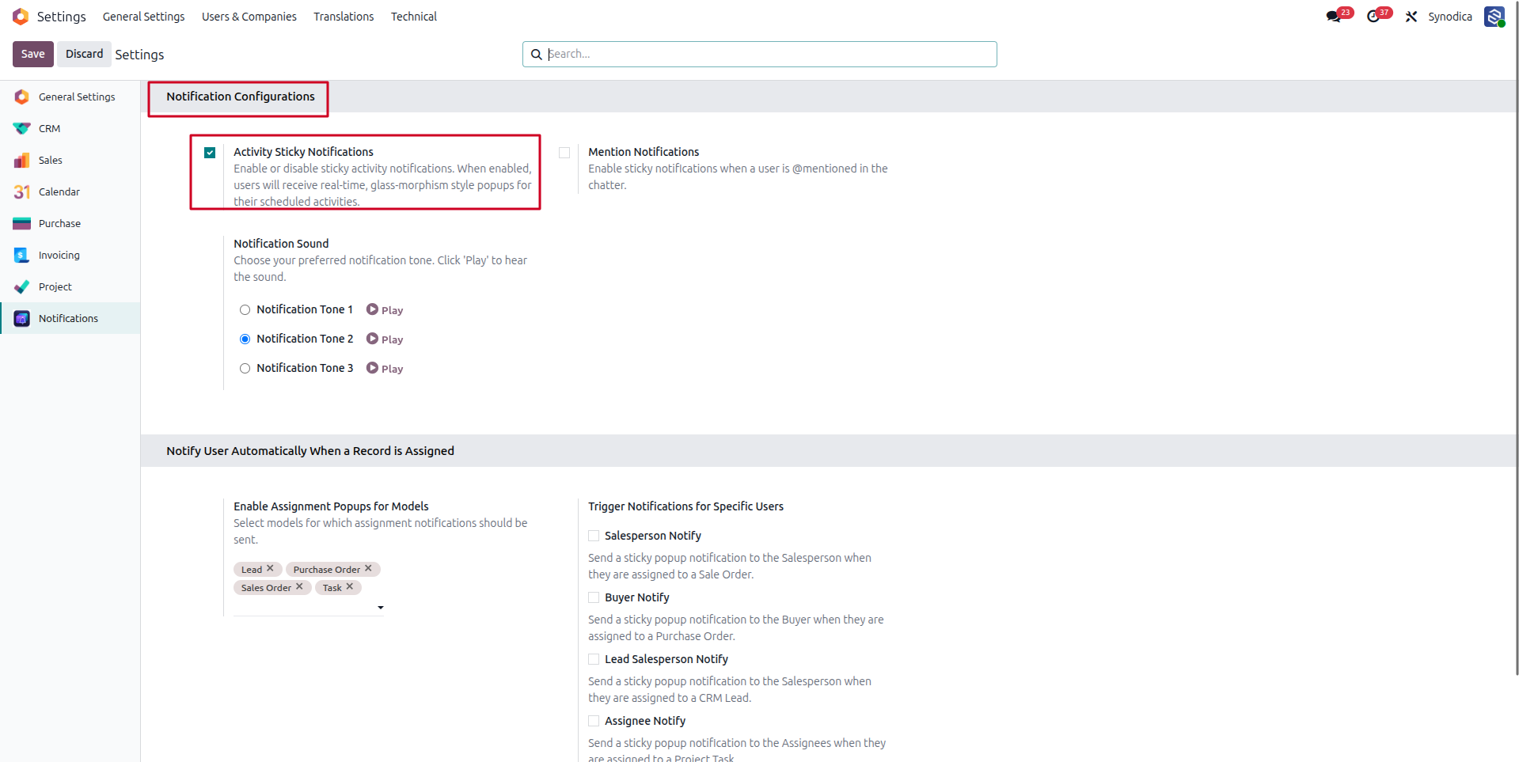Click the Sales sidebar icon
Screen dimensions: 1519x762
click(21, 160)
